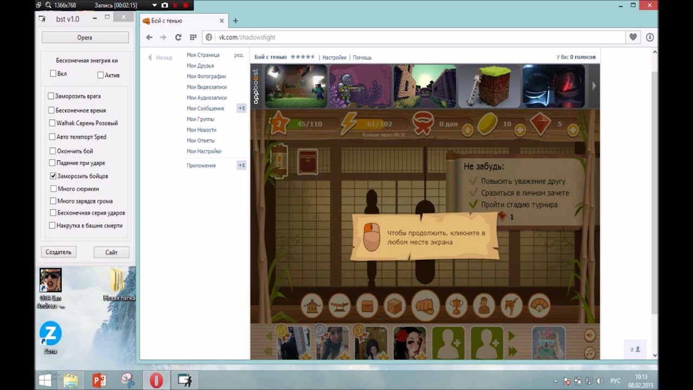Open downloads icon in Opera

coord(650,37)
